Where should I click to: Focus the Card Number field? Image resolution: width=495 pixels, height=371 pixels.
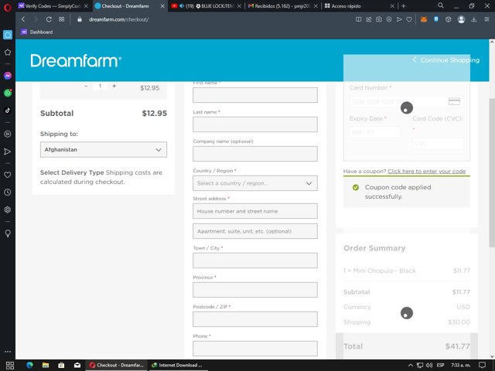coord(407,101)
